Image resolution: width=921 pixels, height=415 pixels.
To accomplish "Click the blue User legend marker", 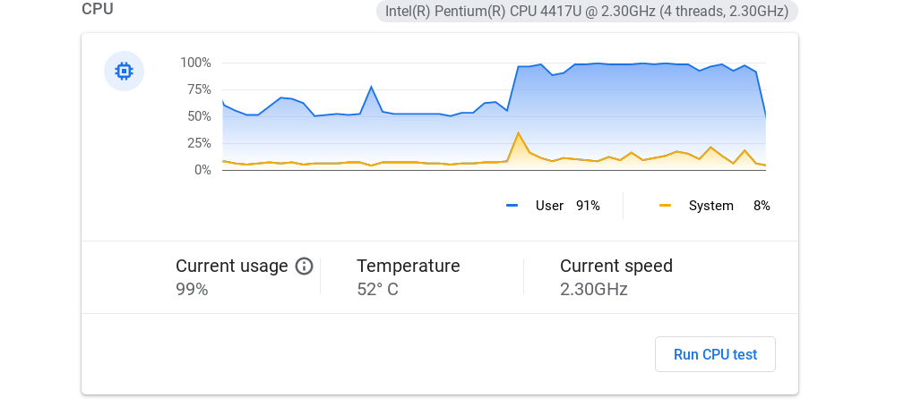I will [512, 206].
